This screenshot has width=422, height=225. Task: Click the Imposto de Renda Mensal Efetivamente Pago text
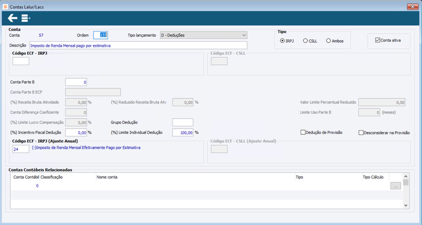point(86,148)
